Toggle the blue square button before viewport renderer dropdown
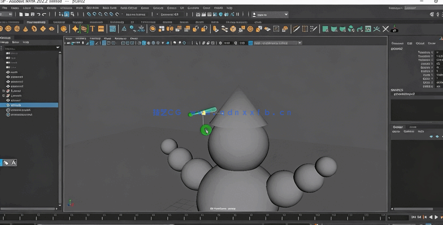Viewport: 443px width, 225px height. pyautogui.click(x=250, y=43)
